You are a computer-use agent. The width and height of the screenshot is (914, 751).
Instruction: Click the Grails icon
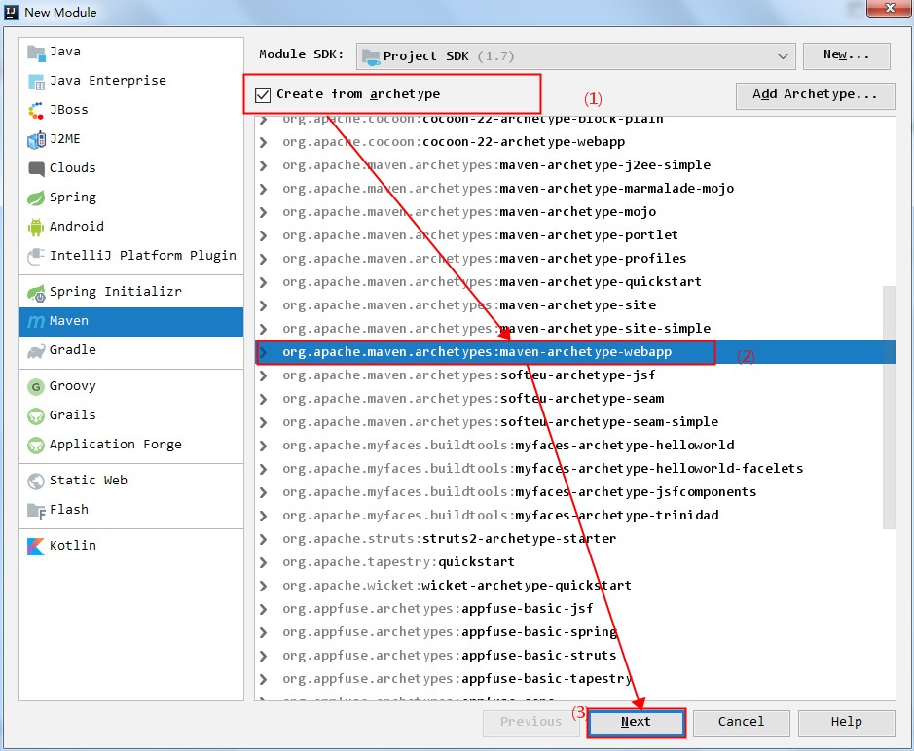point(36,416)
